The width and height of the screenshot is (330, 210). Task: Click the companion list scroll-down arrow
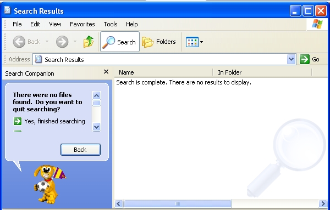(96, 127)
